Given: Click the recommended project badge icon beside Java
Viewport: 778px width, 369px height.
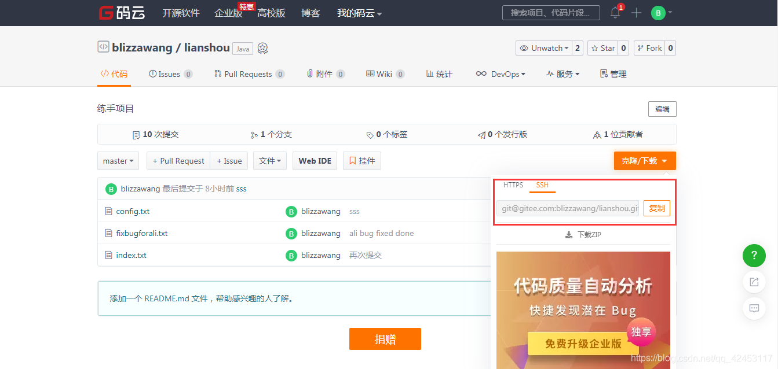Looking at the screenshot, I should click(263, 49).
